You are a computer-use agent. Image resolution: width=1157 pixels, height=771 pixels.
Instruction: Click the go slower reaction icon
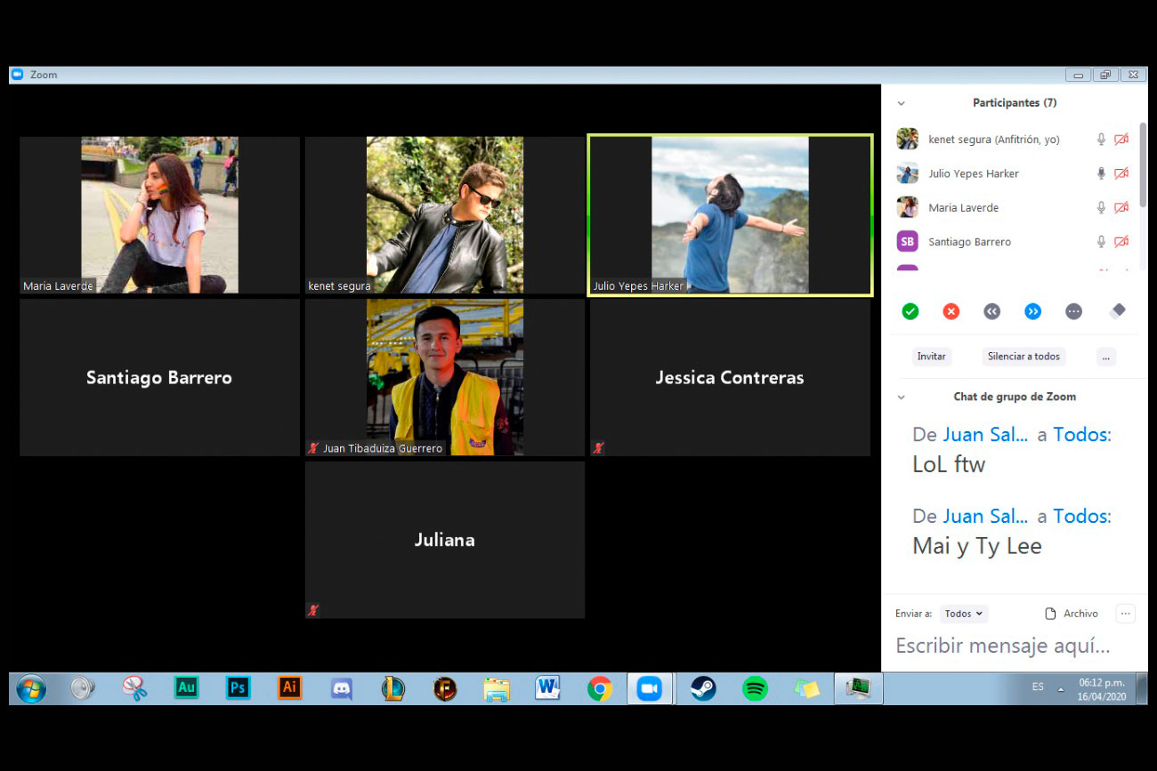[991, 311]
